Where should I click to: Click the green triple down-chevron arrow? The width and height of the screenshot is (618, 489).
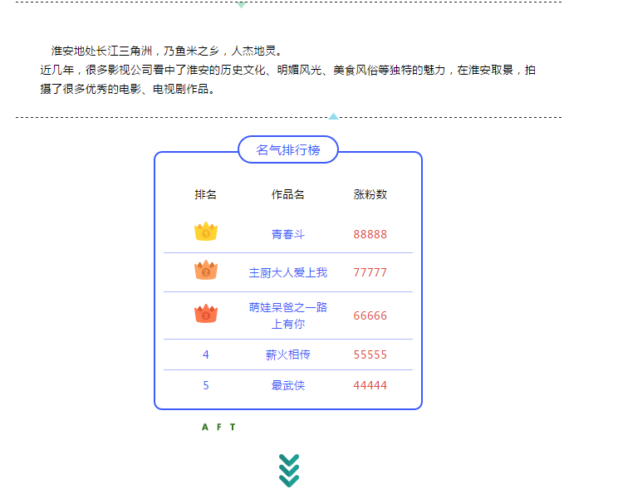pos(289,471)
